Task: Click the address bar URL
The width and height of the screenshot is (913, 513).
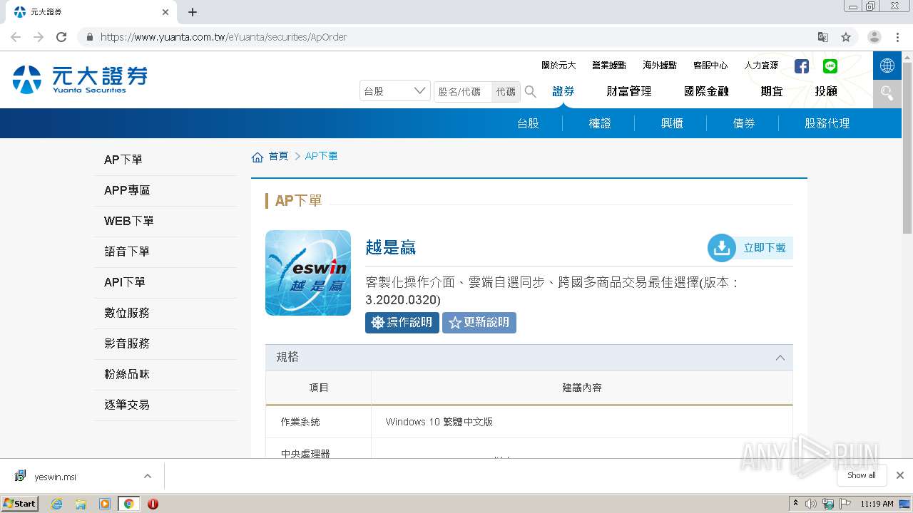Action: pos(223,37)
